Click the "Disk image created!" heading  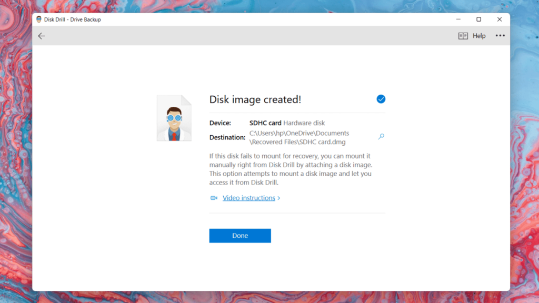pyautogui.click(x=255, y=99)
